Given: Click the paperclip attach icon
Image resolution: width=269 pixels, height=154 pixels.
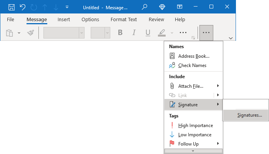Looking at the screenshot, I should 172,86.
